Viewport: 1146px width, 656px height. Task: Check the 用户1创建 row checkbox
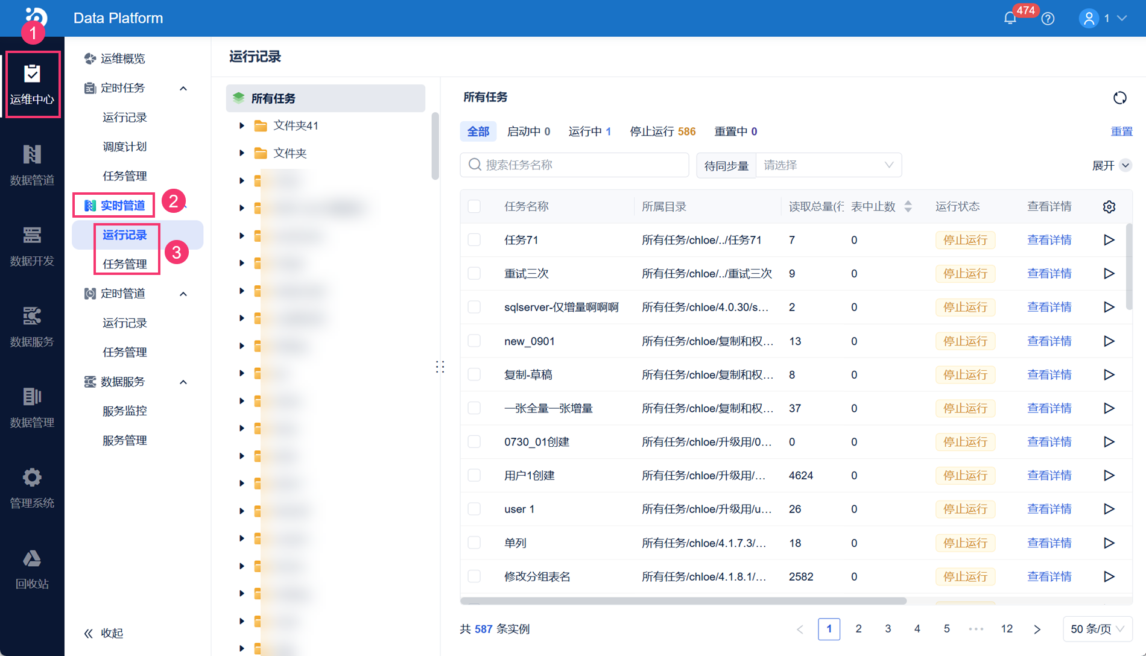point(474,476)
